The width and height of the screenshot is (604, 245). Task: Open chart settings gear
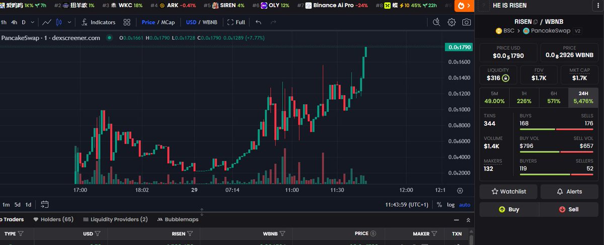[451, 22]
